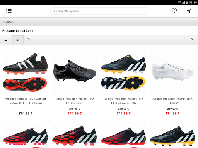This screenshot has height=148, width=198.
Task: Open Adidas Predator 1994 Limited Edition product image
Action: pyautogui.click(x=26, y=72)
